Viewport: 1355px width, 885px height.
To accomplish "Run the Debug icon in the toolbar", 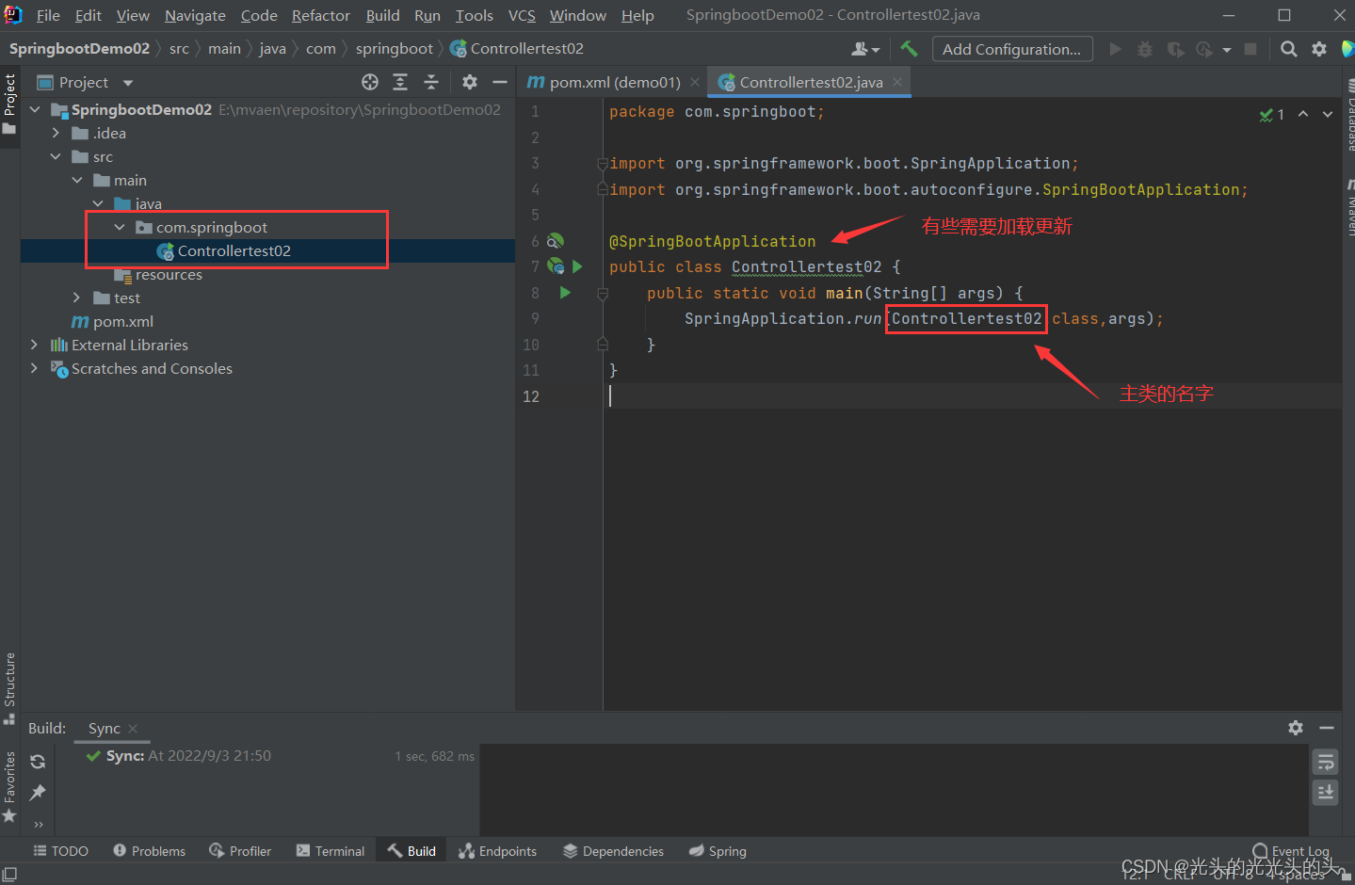I will click(1144, 49).
